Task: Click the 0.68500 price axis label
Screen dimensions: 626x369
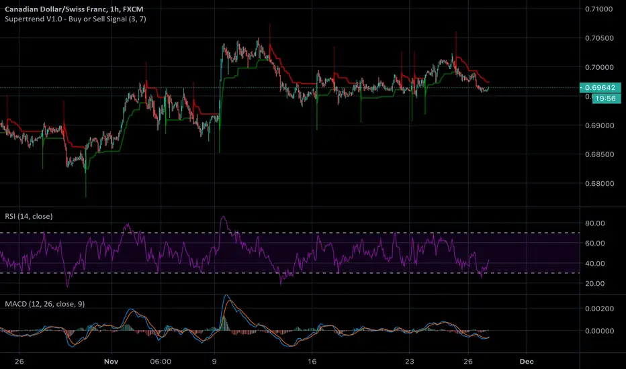Action: 599,154
